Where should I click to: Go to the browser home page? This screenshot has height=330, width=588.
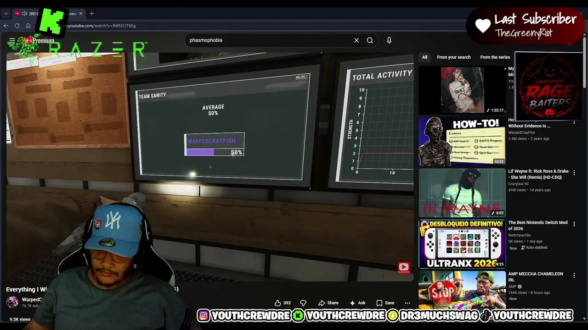point(28,26)
